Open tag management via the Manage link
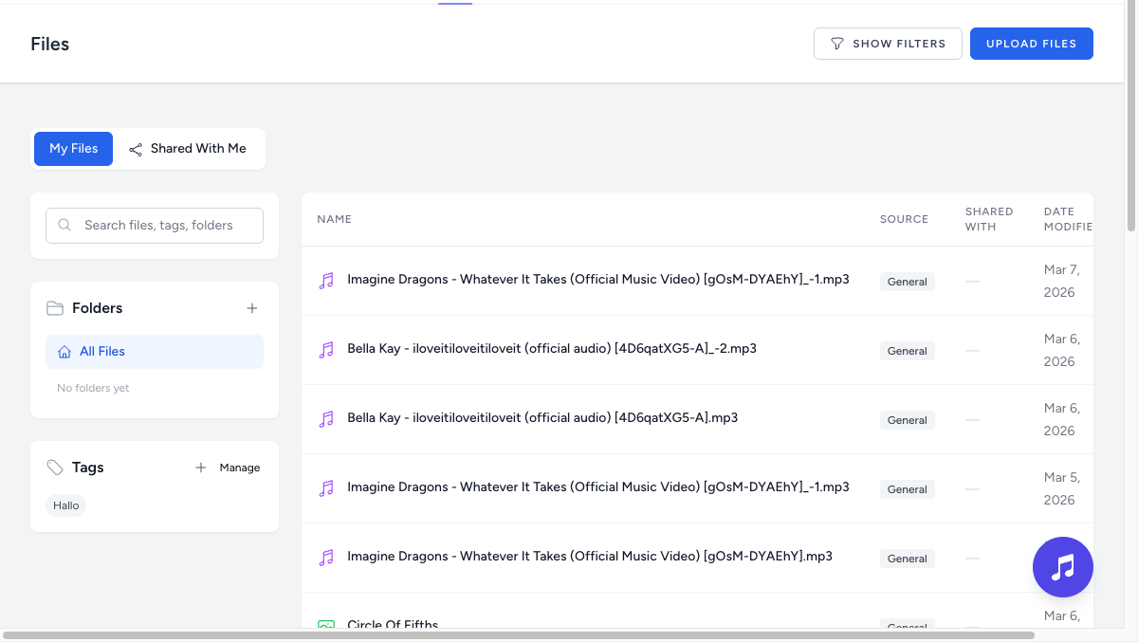The width and height of the screenshot is (1138, 642). click(240, 467)
